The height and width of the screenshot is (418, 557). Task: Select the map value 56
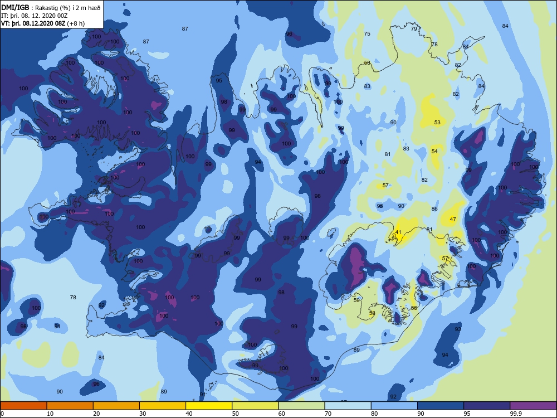click(414, 308)
